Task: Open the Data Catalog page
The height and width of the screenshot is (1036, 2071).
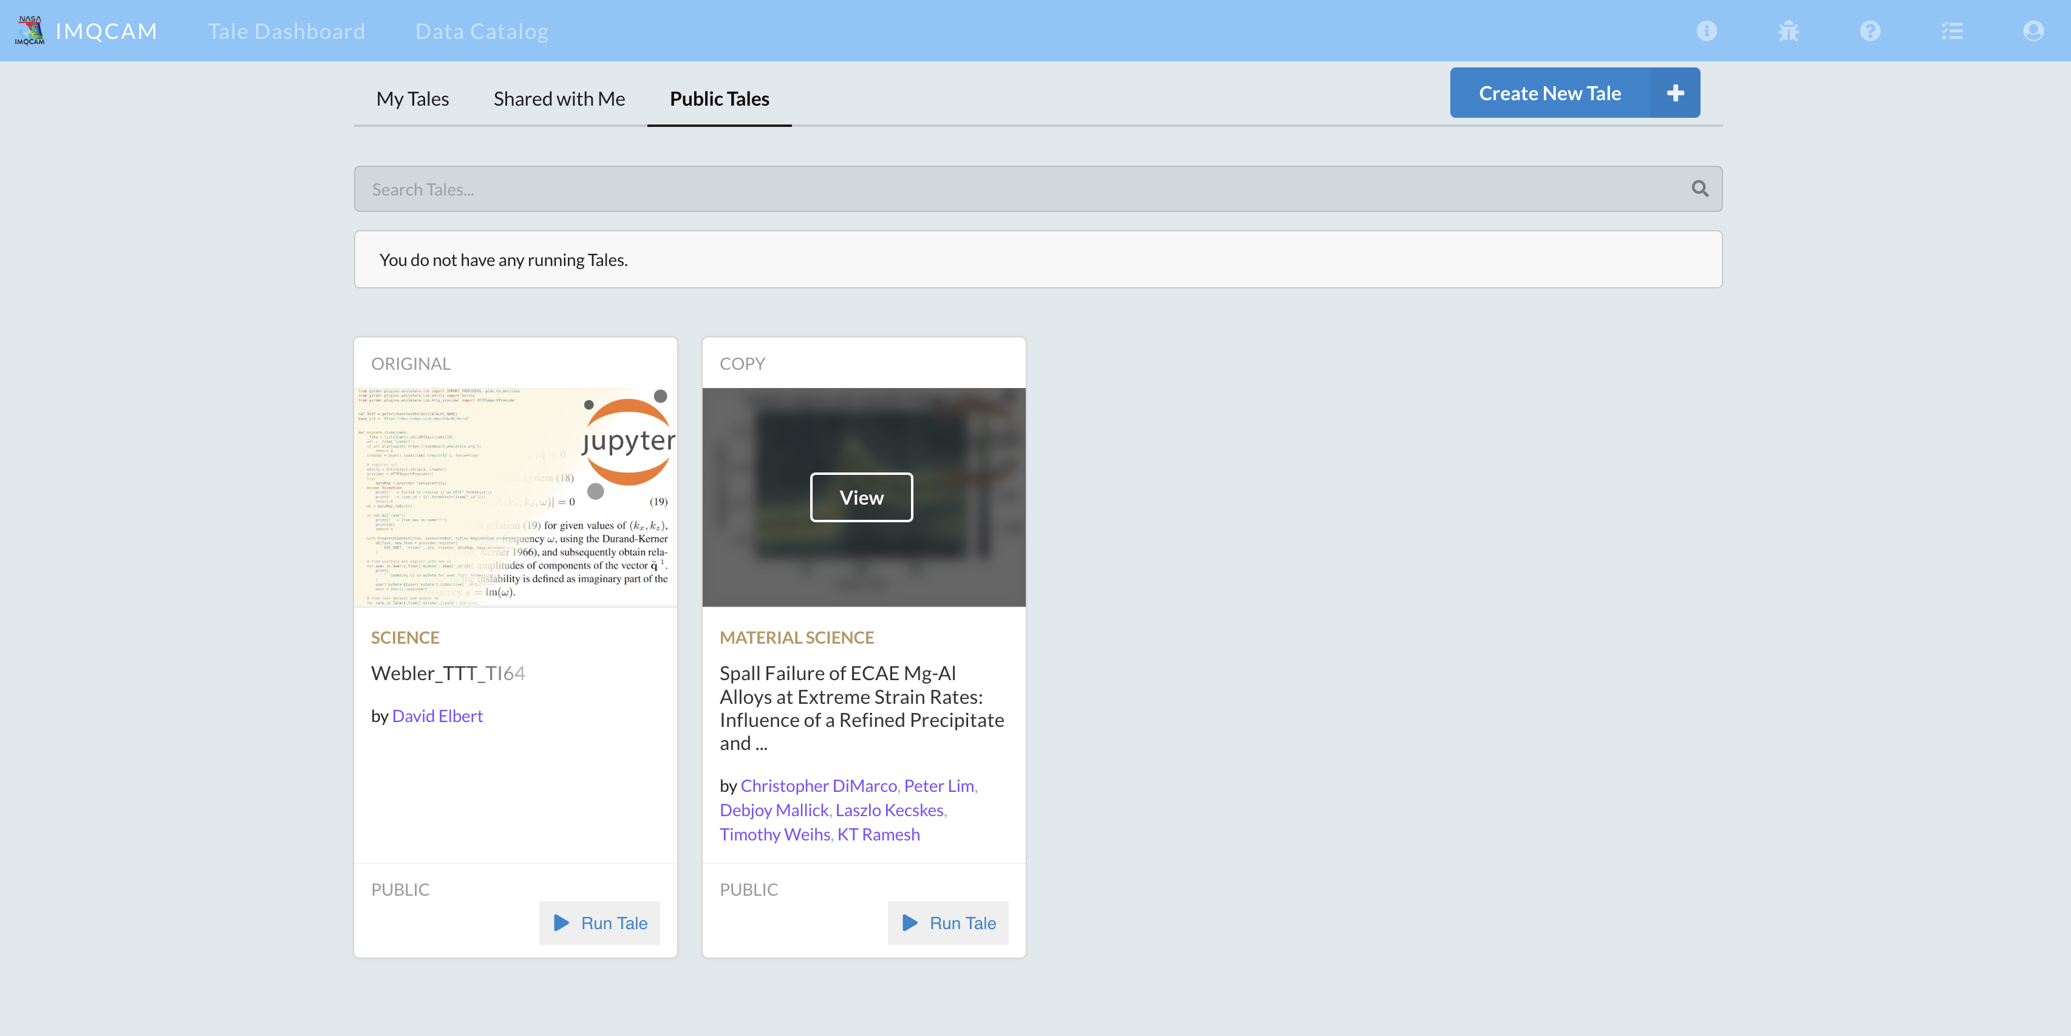Action: click(x=482, y=32)
